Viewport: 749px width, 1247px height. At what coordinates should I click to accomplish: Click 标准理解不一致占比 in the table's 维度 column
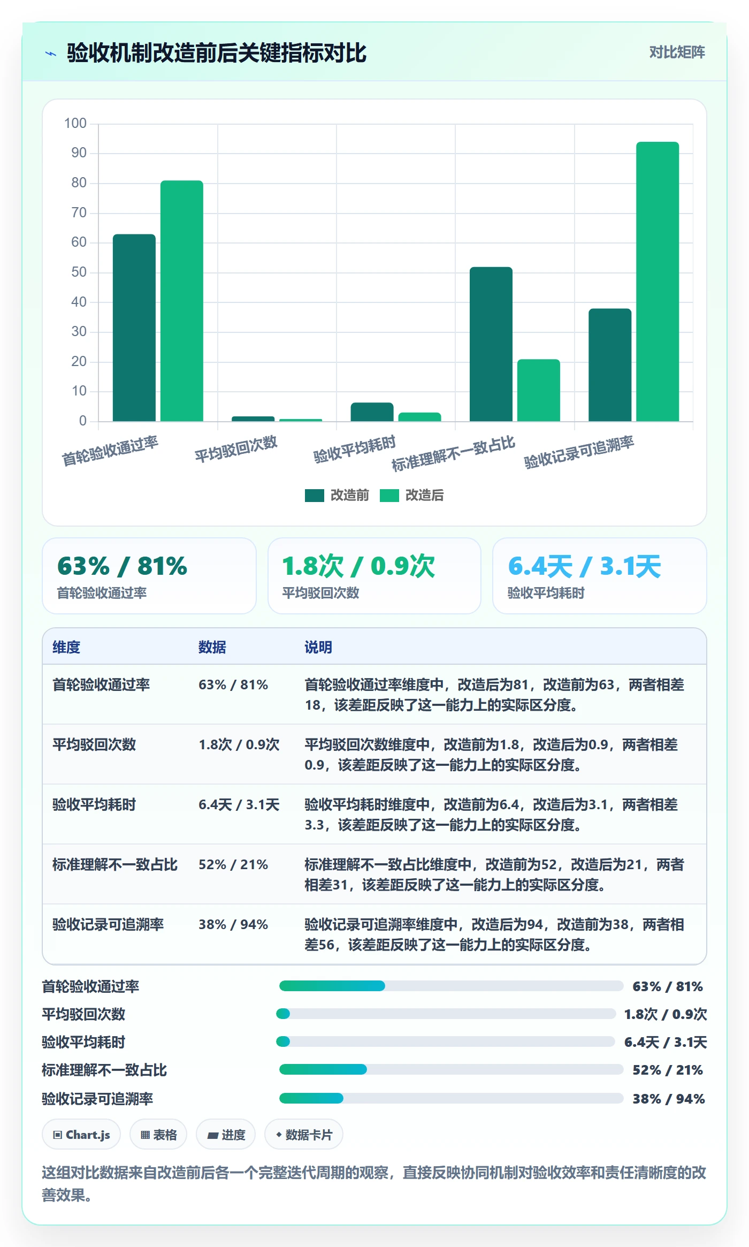(x=115, y=864)
